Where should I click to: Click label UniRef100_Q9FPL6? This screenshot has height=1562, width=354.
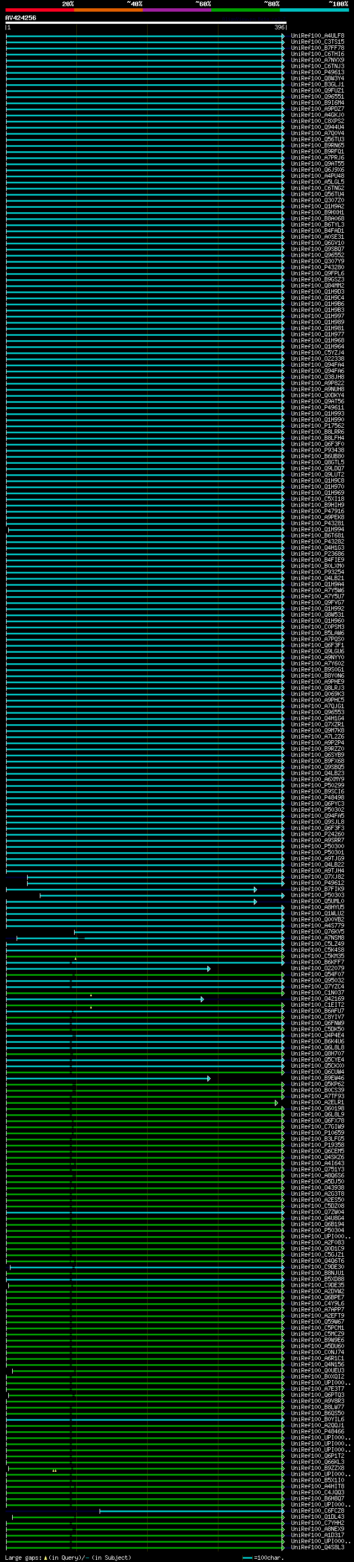coord(317,274)
